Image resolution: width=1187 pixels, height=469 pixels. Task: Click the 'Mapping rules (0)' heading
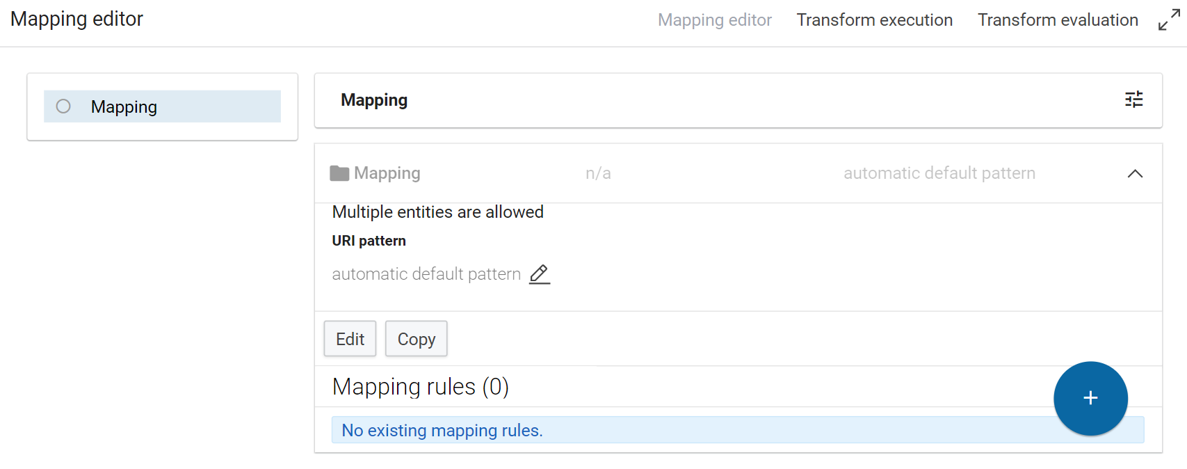tap(420, 387)
